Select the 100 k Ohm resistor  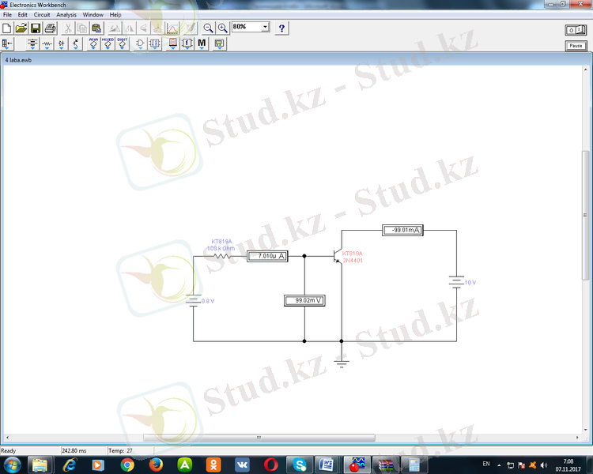click(x=222, y=256)
